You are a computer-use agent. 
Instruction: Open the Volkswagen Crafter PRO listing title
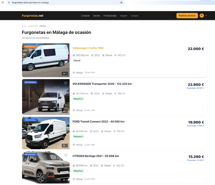(x=88, y=48)
